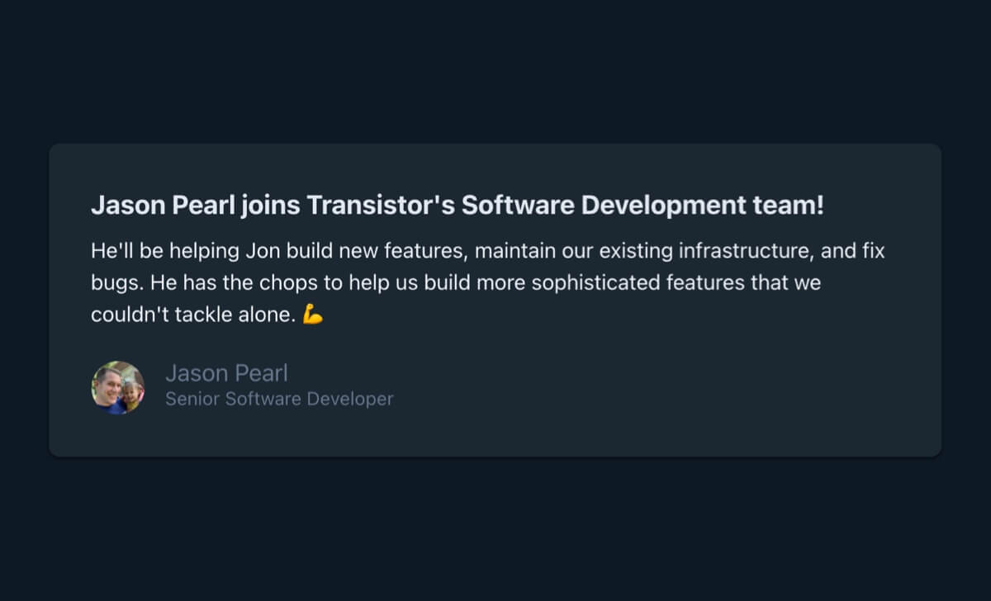Click the phrase couldn't tackle alone

click(x=192, y=315)
